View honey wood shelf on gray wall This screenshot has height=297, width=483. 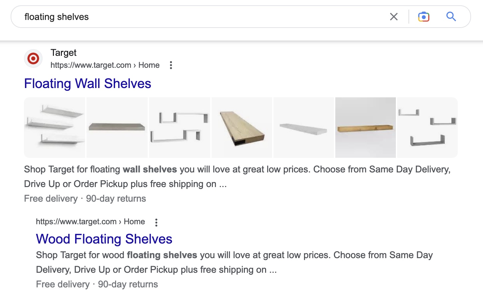click(x=365, y=128)
